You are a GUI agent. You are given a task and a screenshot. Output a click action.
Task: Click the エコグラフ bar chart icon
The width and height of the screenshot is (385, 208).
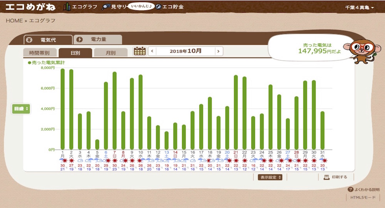point(67,7)
